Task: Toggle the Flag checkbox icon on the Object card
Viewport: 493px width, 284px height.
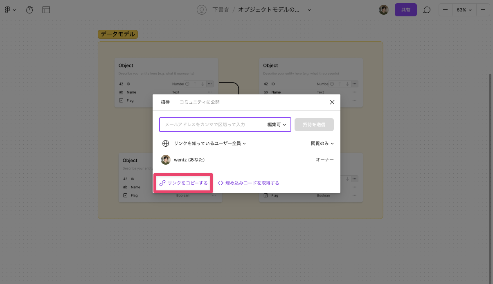Action: pos(121,100)
